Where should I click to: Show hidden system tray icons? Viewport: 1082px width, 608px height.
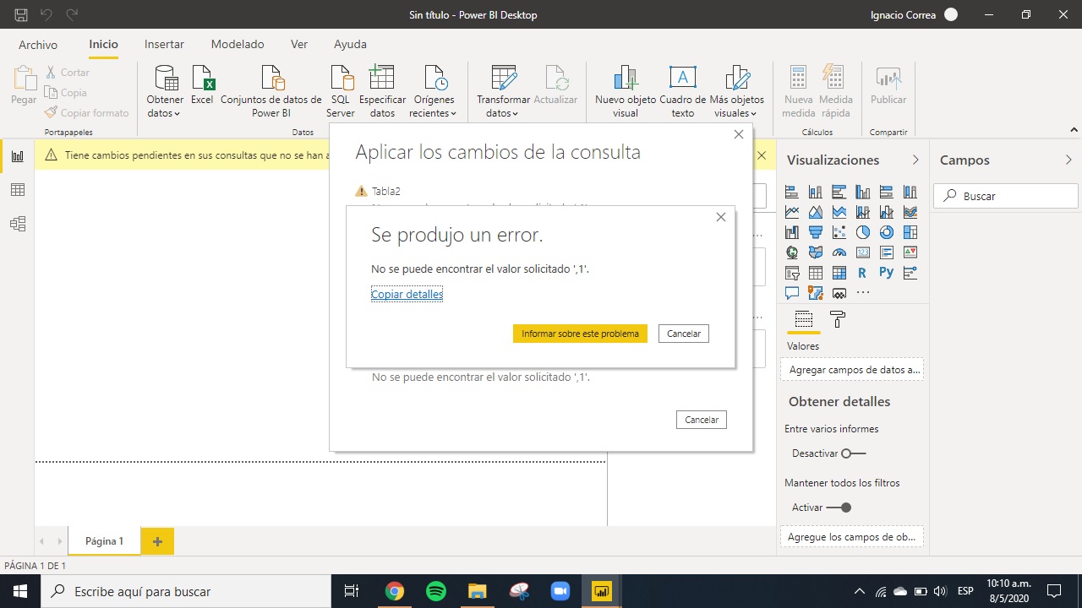pyautogui.click(x=860, y=591)
